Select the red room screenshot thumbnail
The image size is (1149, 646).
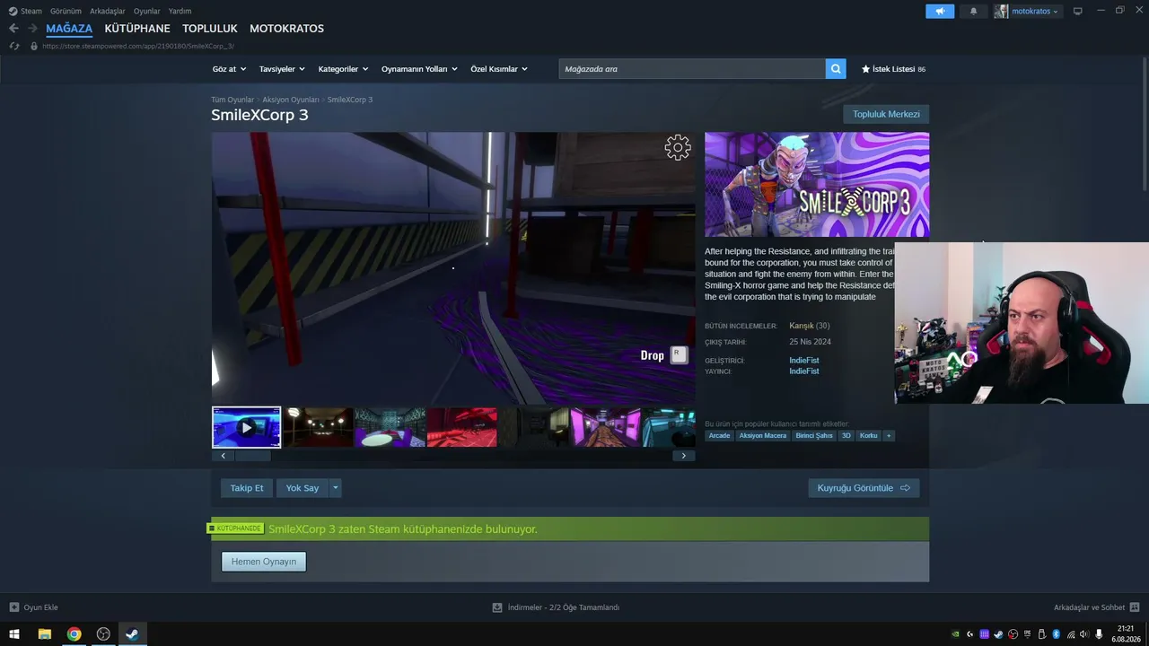462,427
